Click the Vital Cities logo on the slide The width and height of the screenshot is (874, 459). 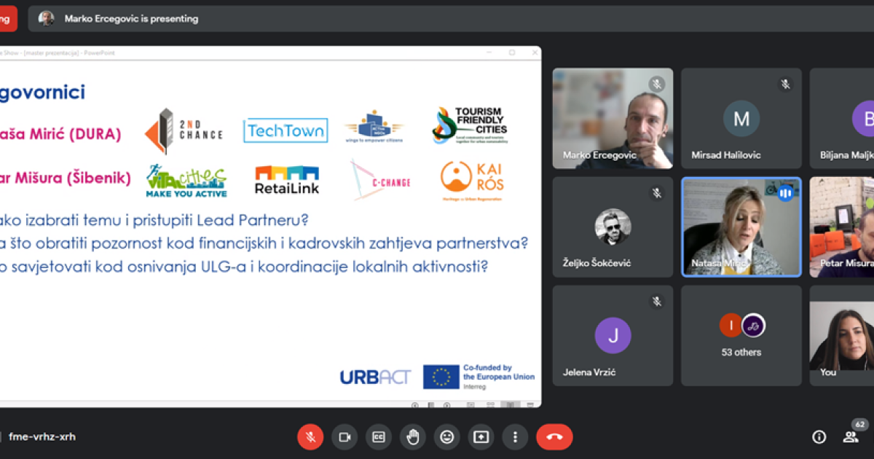186,181
